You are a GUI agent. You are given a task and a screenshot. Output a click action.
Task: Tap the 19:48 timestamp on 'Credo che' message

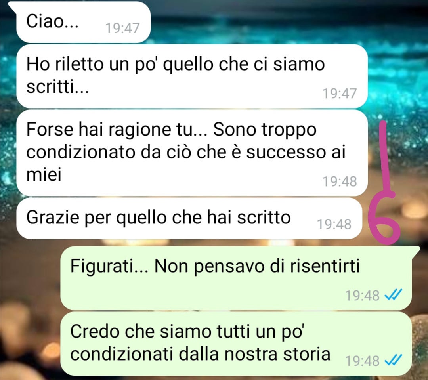363,361
